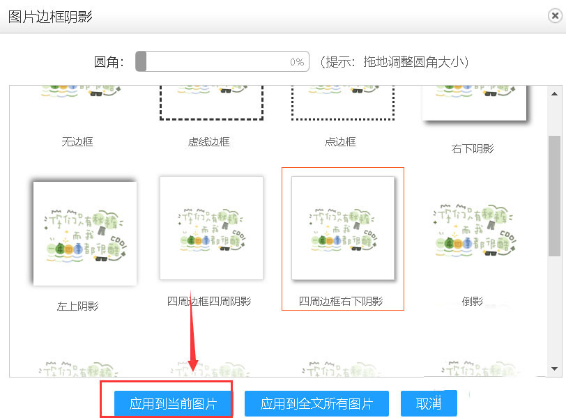The height and width of the screenshot is (420, 566).
Task: Click the 虚线边框 label text
Action: pos(208,142)
